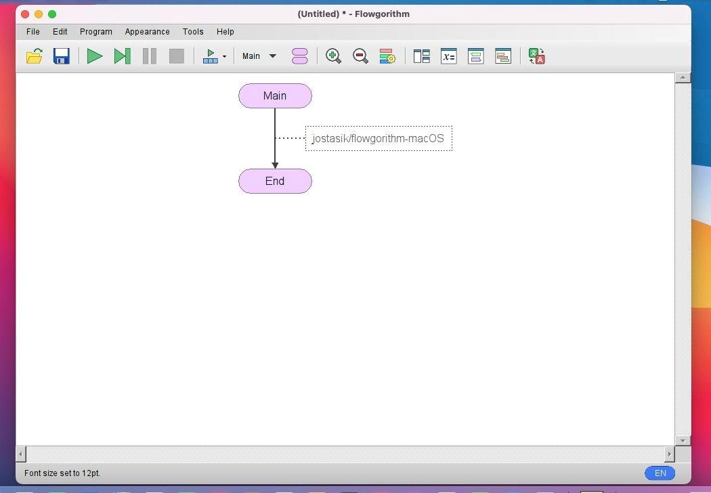Screen dimensions: 711x493
Task: Open the Help menu
Action: [225, 32]
